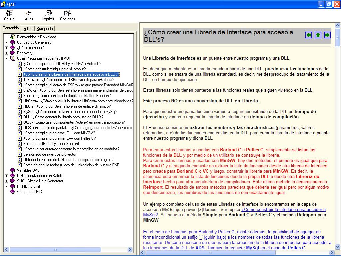Viewport: 341px width, 256px height.
Task: Click the book icon beside Conceptos Generales
Action: pyautogui.click(x=13, y=42)
